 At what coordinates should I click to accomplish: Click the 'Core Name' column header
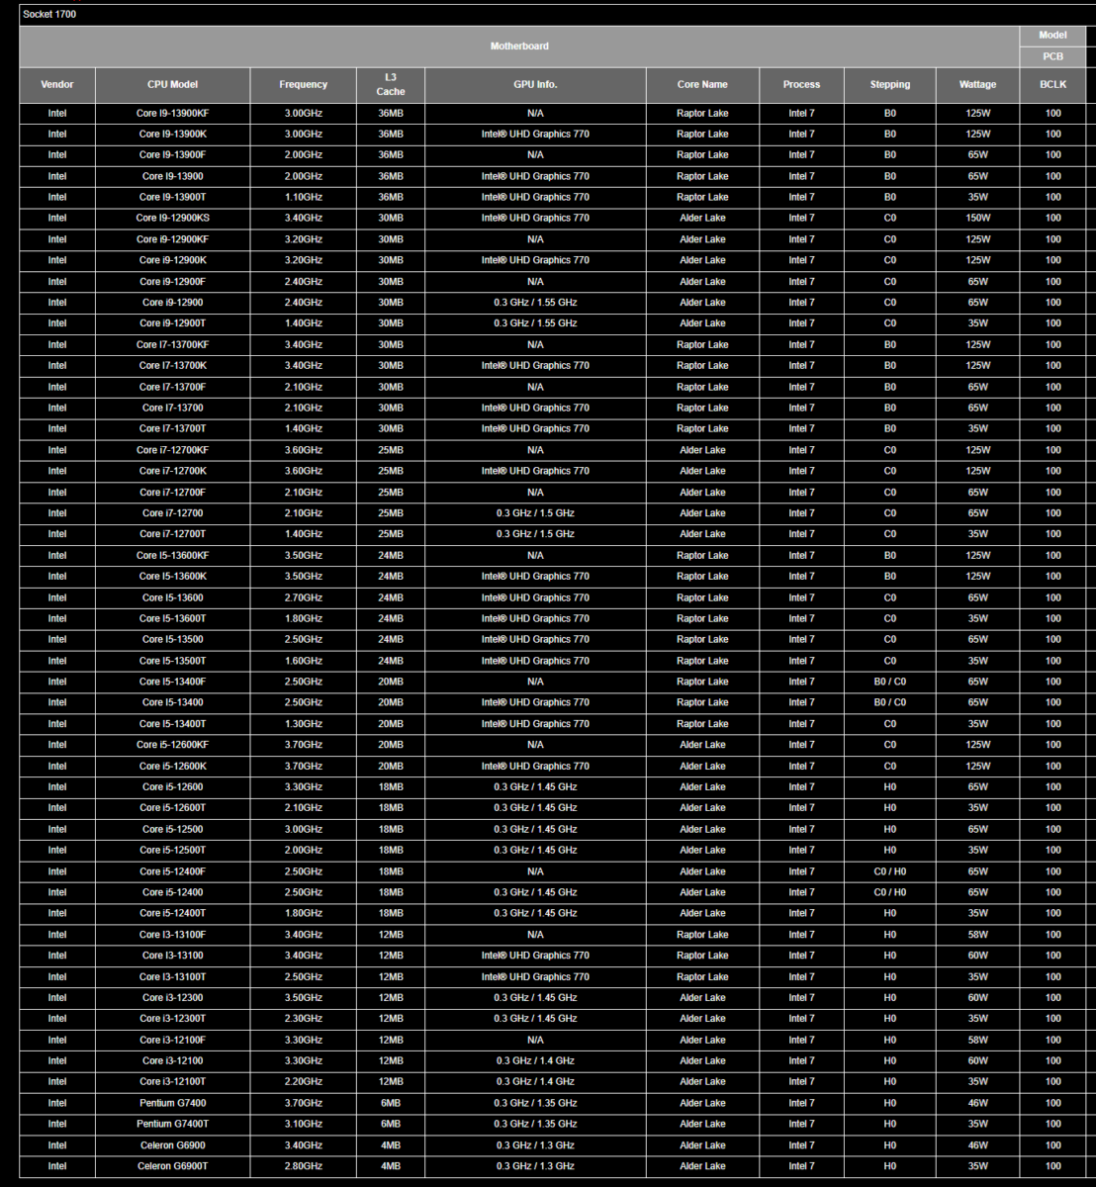coord(702,85)
